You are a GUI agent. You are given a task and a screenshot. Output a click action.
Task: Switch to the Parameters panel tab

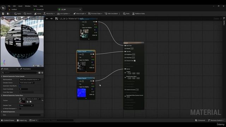pos(25,69)
